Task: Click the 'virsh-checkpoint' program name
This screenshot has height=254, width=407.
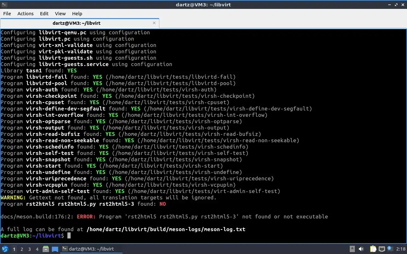Action: point(51,96)
